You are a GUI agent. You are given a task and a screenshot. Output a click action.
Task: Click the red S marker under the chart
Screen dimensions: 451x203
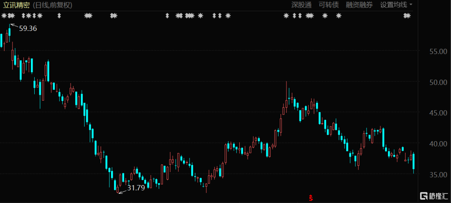(311, 198)
